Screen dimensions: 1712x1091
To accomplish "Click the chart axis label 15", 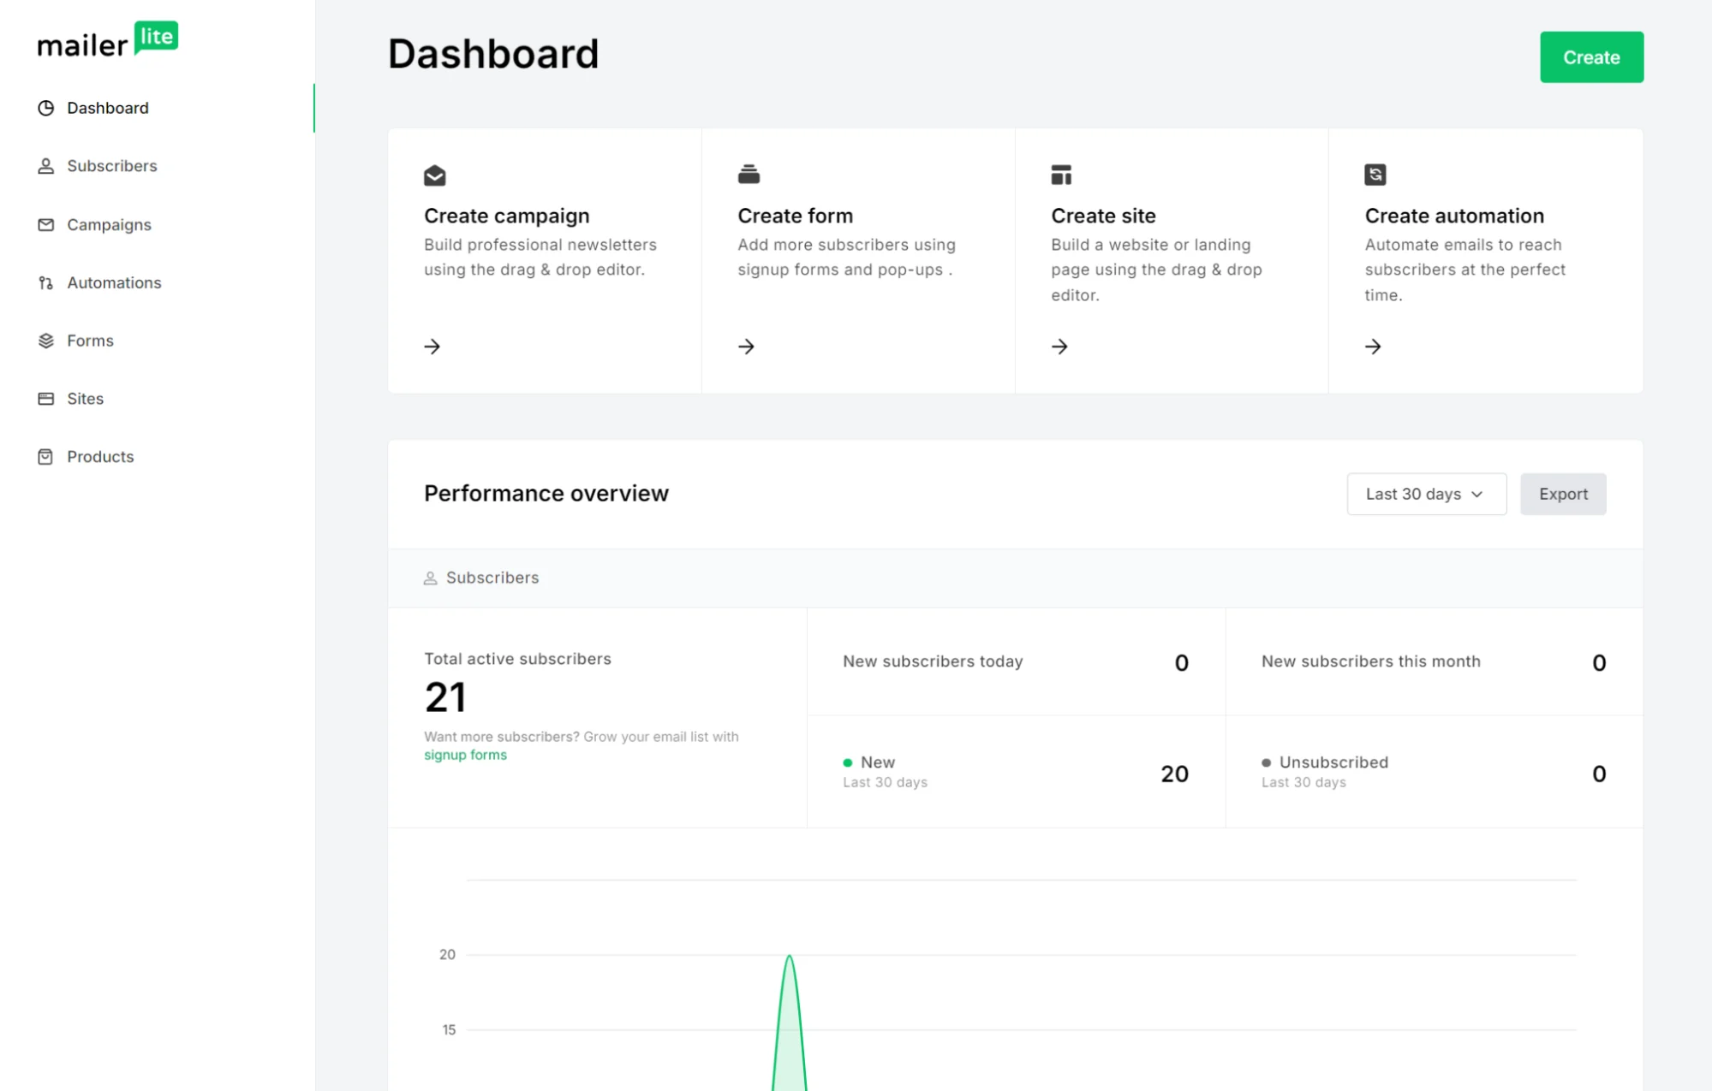I will pyautogui.click(x=449, y=1029).
